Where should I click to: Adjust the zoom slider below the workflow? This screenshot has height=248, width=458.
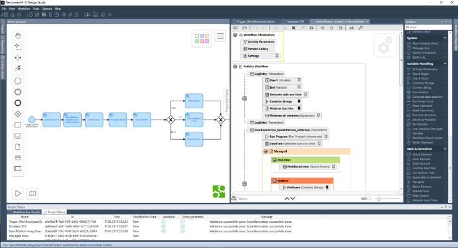click(378, 199)
